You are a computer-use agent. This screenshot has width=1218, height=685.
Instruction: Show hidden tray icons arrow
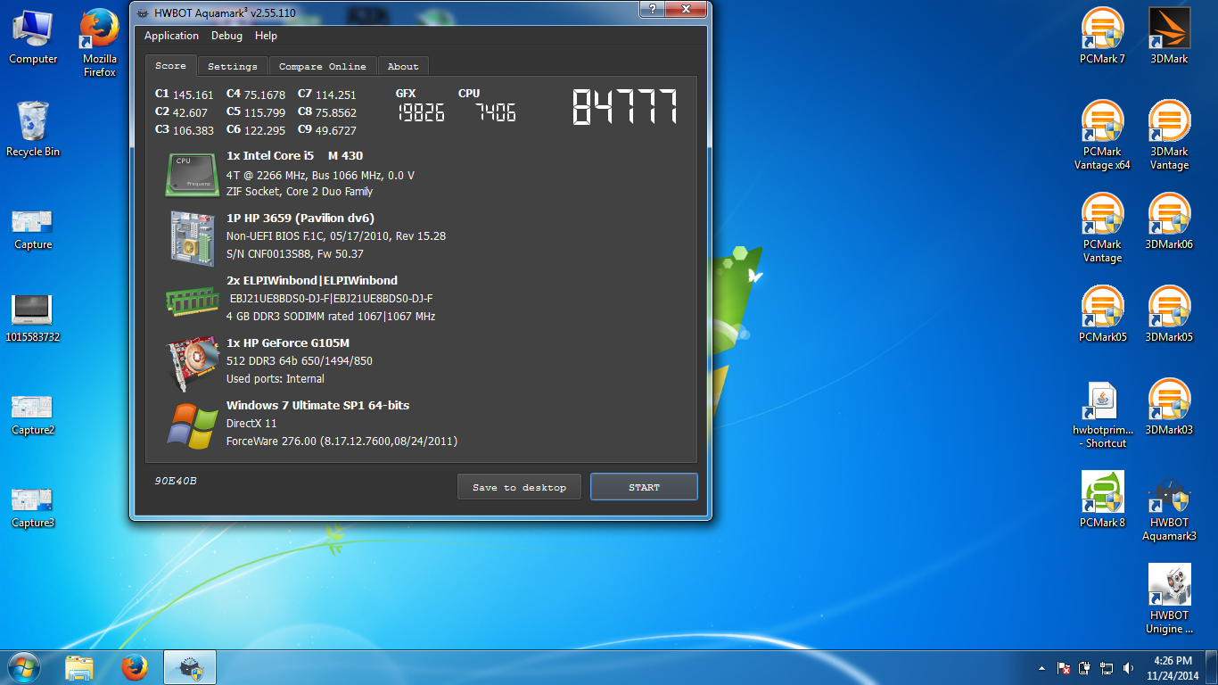(x=1041, y=668)
